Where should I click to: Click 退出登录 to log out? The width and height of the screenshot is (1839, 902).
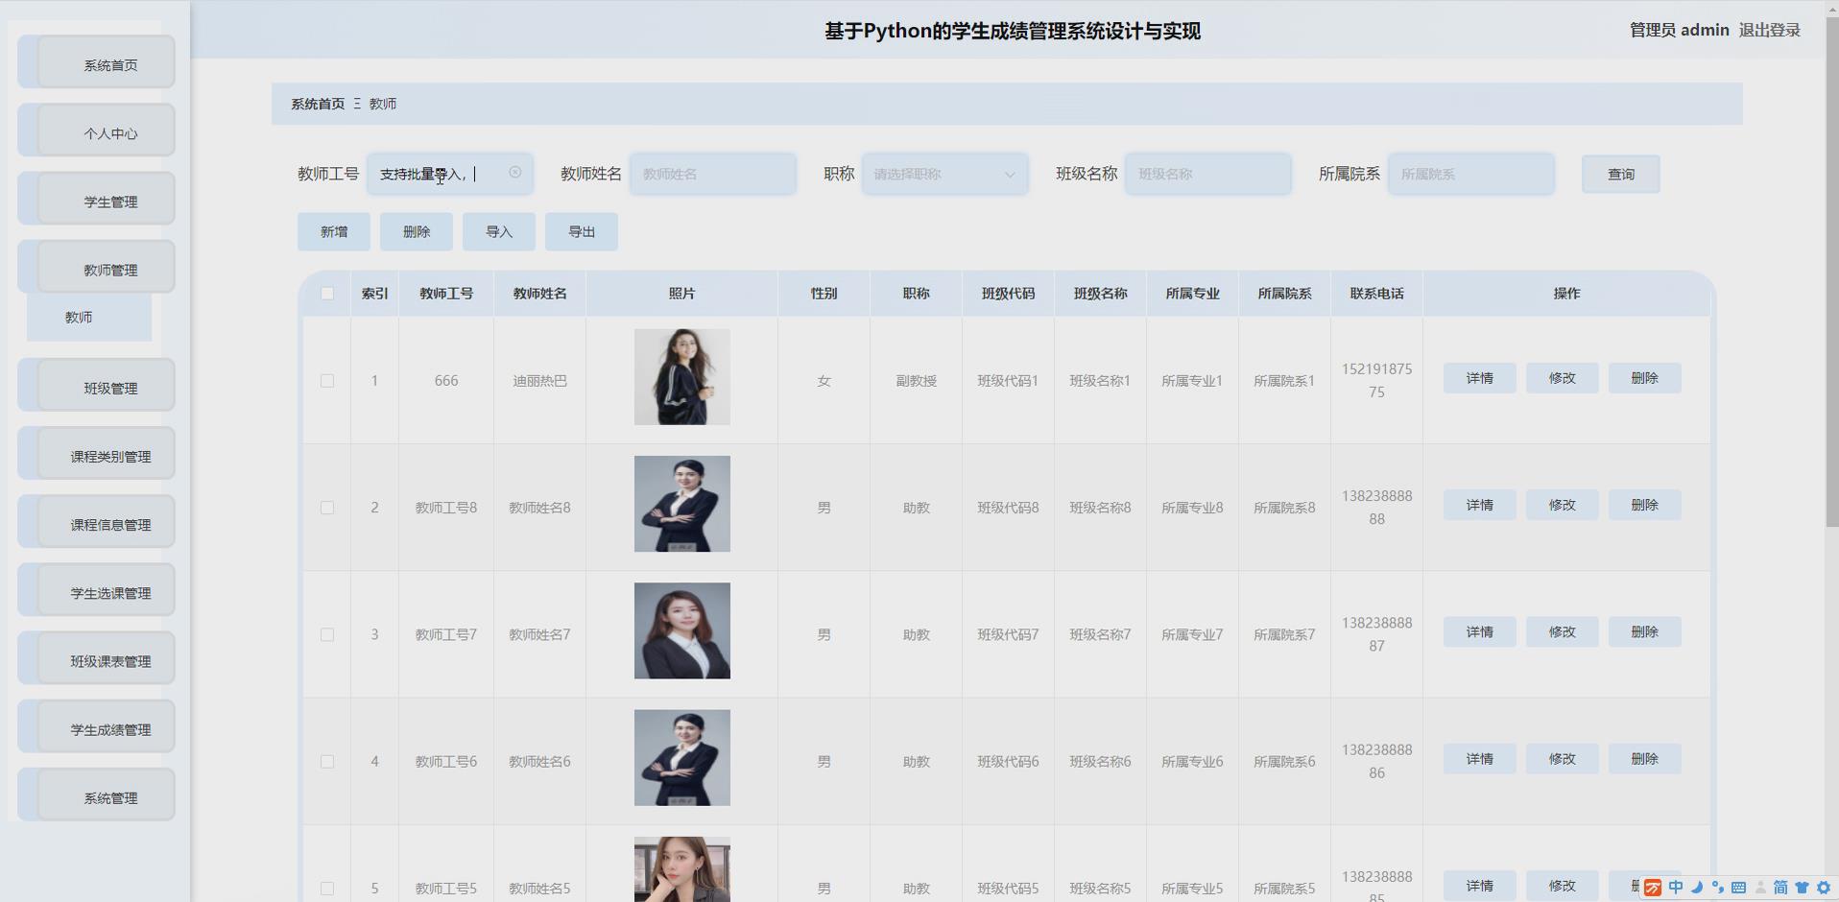coord(1769,30)
